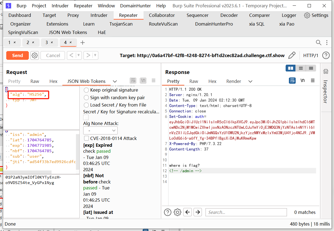The image size is (334, 231).
Task: Go forward to next request arrow
Action: pos(88,55)
